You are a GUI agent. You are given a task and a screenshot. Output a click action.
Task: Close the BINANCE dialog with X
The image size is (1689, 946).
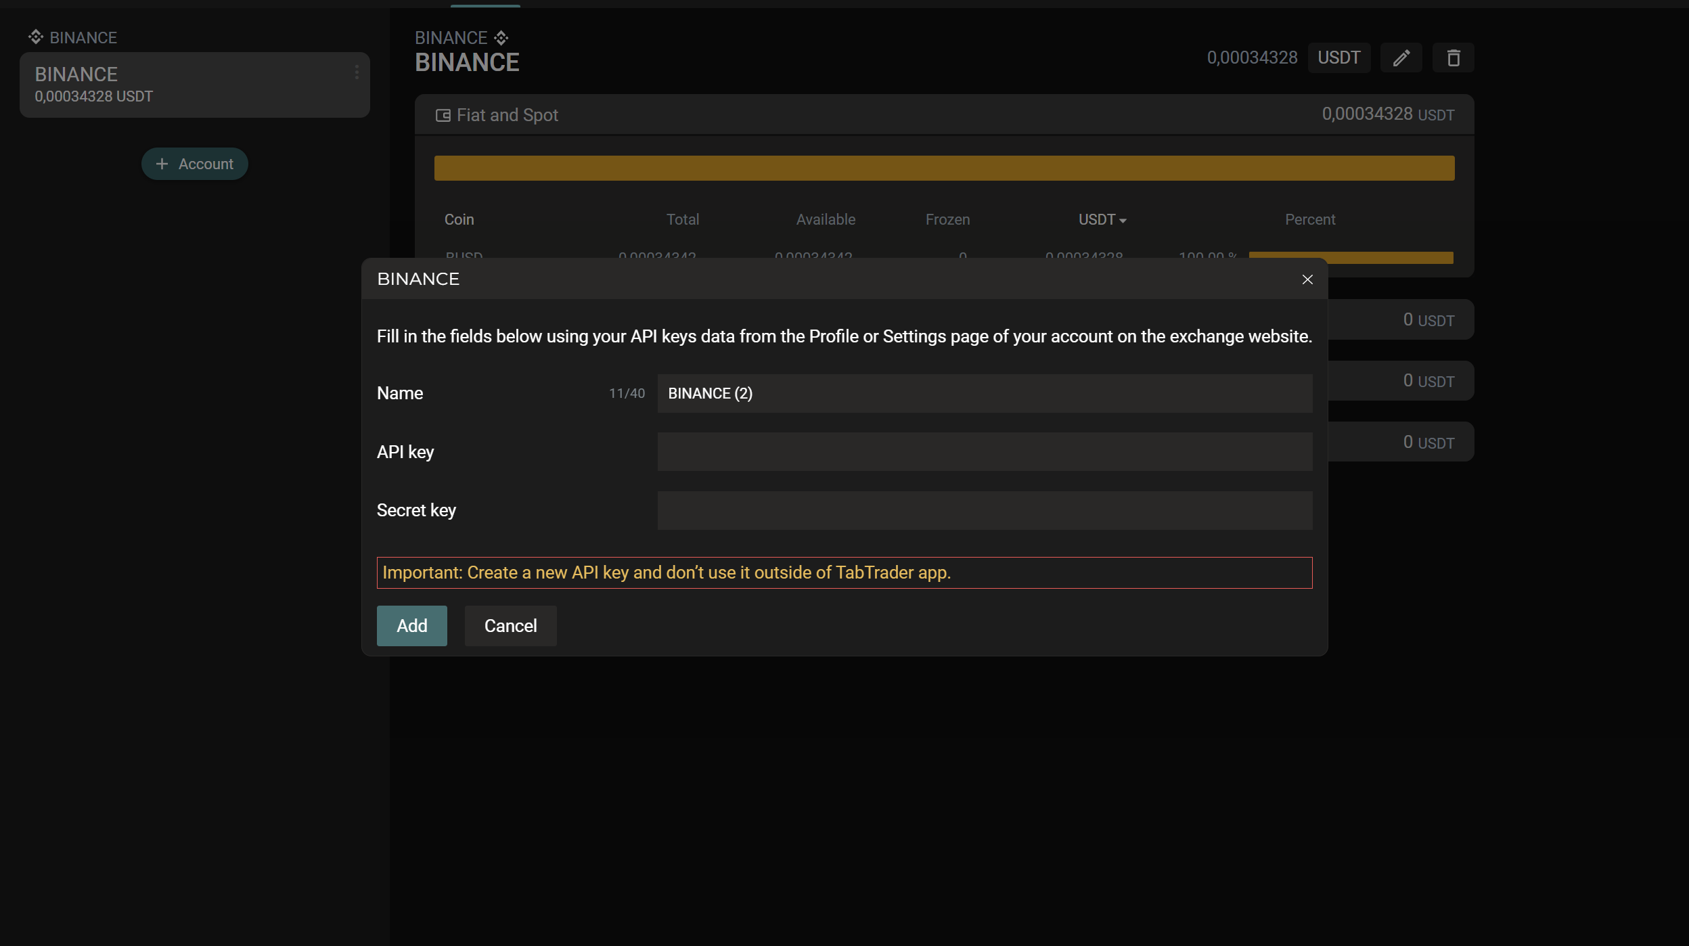(x=1307, y=279)
